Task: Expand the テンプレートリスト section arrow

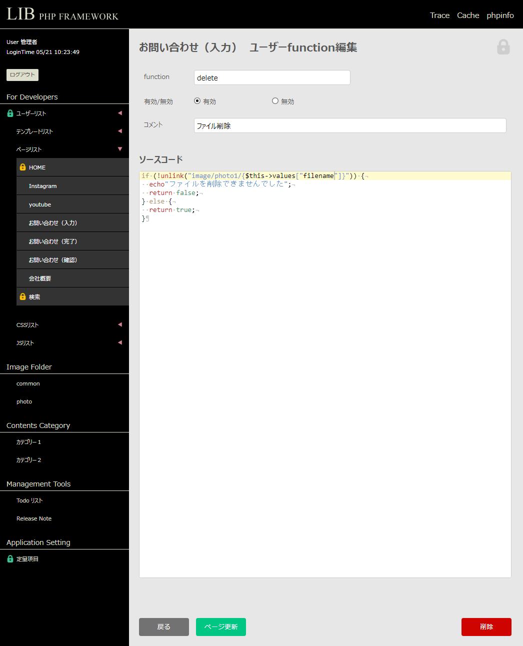Action: click(x=120, y=131)
